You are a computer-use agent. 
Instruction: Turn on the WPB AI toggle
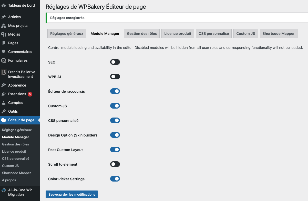click(115, 77)
